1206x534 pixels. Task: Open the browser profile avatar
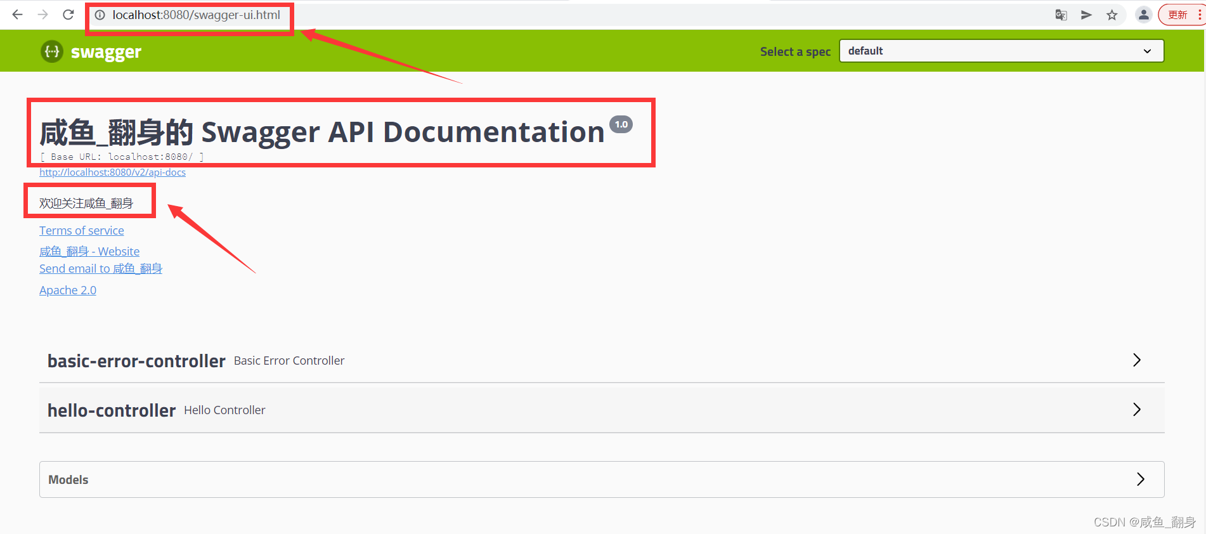coord(1144,15)
